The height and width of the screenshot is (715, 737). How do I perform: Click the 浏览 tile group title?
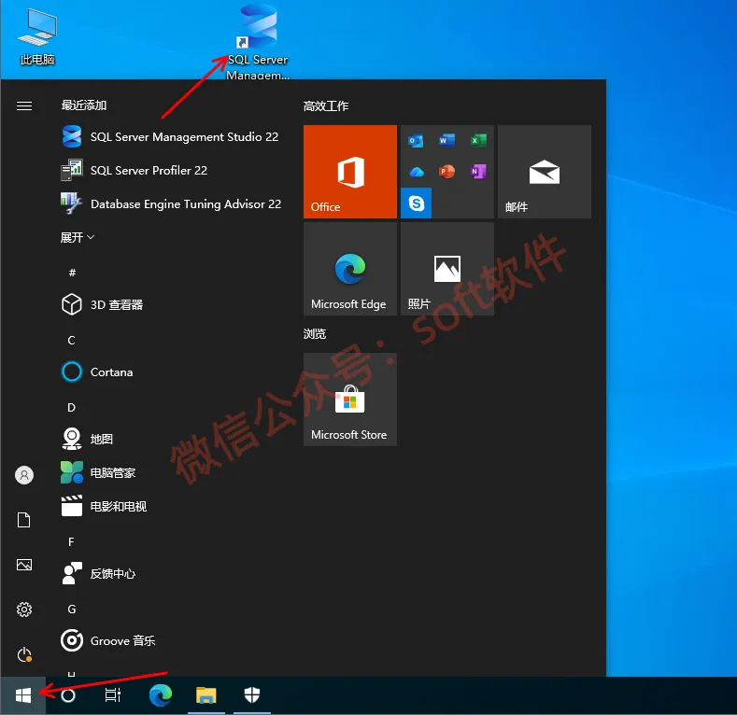pyautogui.click(x=315, y=334)
